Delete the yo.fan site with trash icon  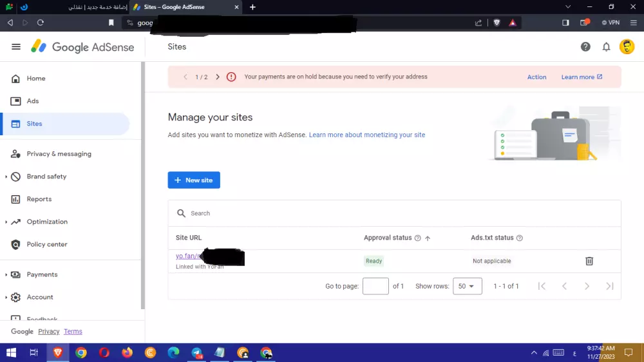[589, 261]
